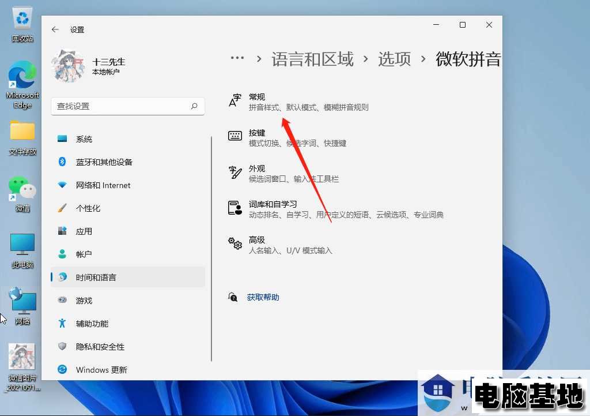This screenshot has height=416, width=590.
Task: Click the 游戏 gamepad icon
Action: pyautogui.click(x=62, y=300)
